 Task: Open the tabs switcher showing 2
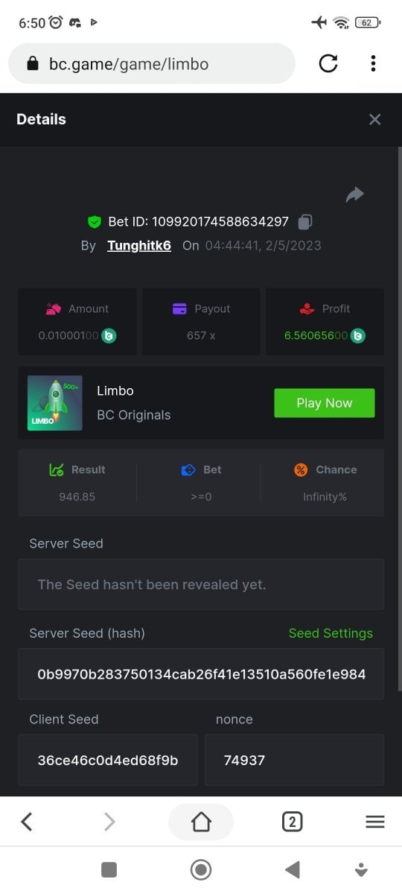[x=292, y=822]
